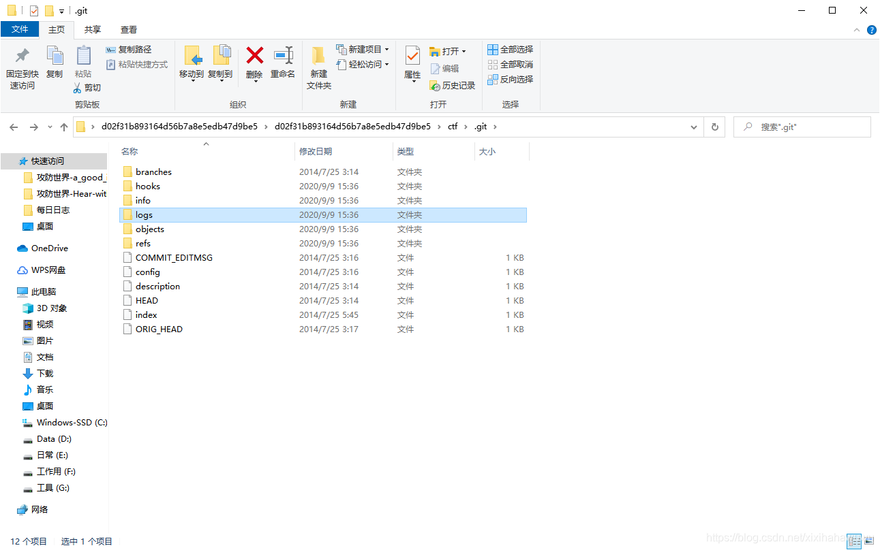Image resolution: width=880 pixels, height=550 pixels.
Task: Switch to the Home tab (主页)
Action: point(57,29)
